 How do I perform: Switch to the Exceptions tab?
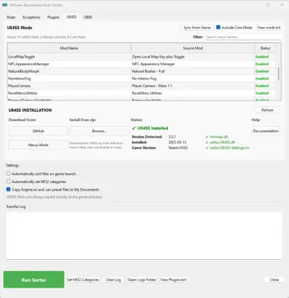coord(32,17)
